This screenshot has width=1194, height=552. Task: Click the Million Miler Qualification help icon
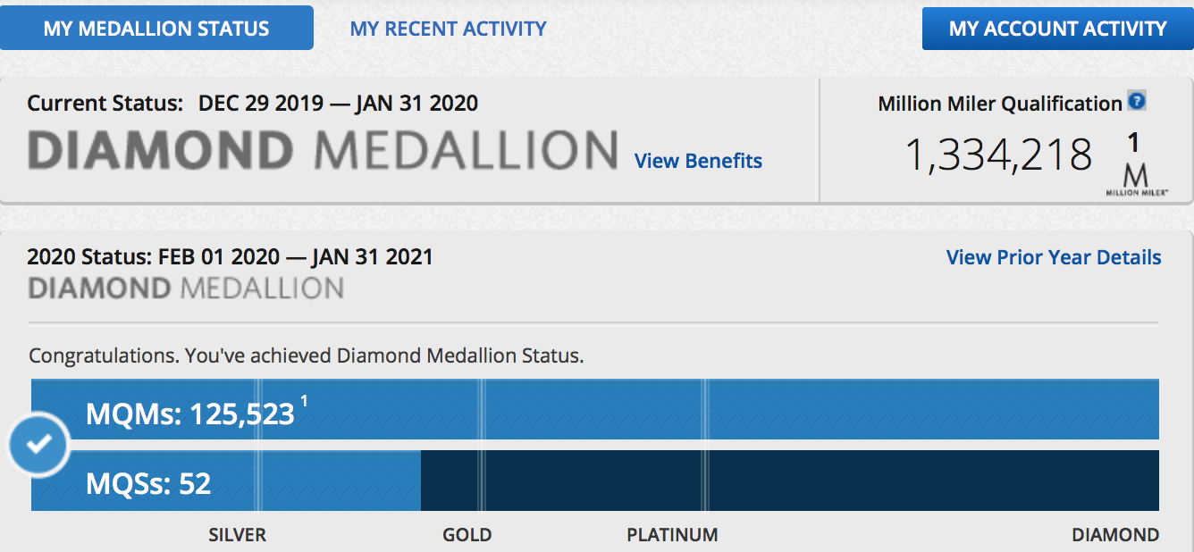point(1136,101)
